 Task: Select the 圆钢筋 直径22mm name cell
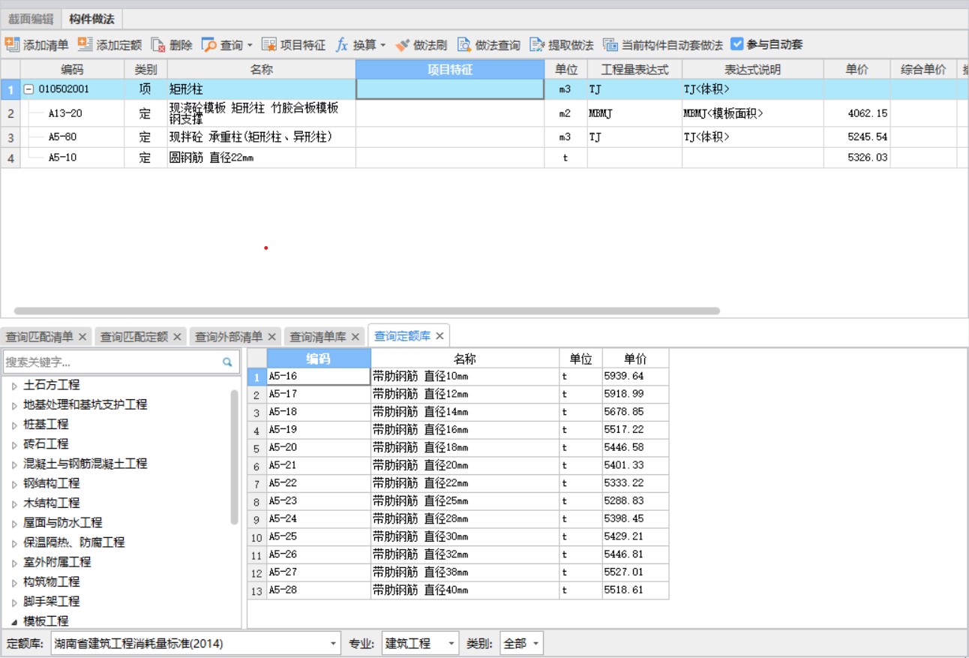pyautogui.click(x=261, y=158)
